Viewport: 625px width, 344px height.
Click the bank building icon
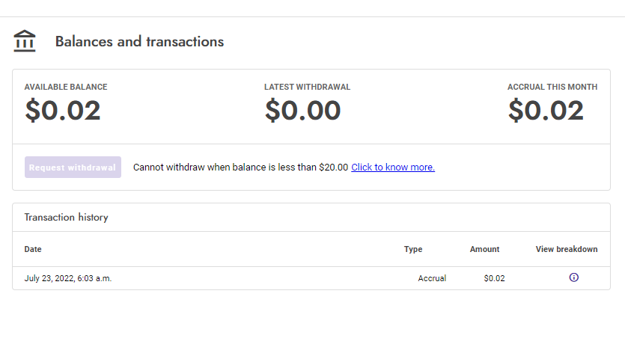point(25,41)
